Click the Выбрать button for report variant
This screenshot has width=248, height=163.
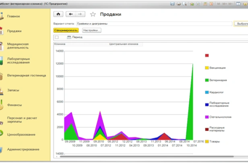[x=240, y=24]
